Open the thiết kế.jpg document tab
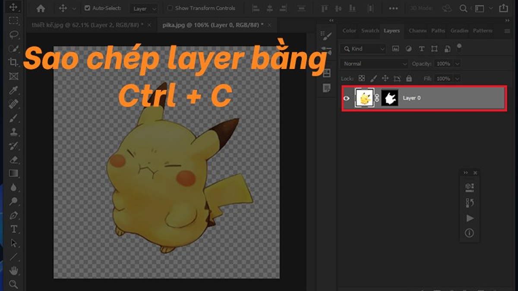This screenshot has height=291, width=518. tap(86, 25)
